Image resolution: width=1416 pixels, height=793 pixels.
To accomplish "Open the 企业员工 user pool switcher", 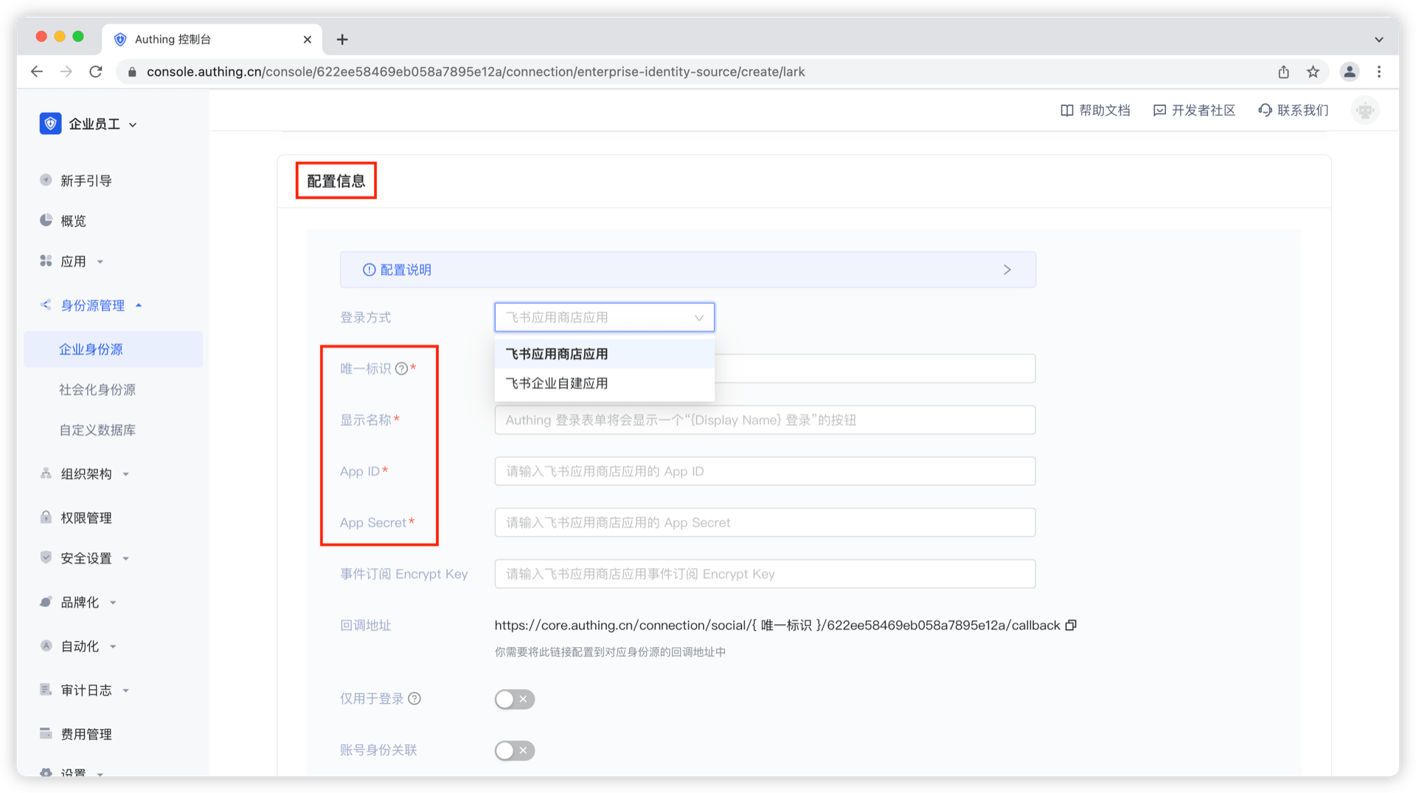I will pos(88,124).
